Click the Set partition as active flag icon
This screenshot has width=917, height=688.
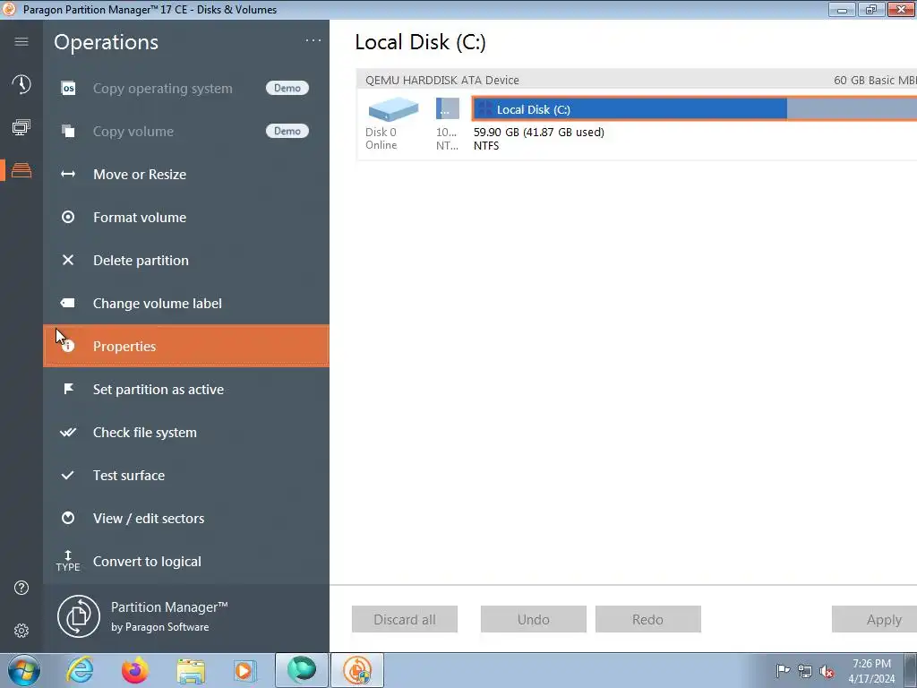(x=68, y=389)
